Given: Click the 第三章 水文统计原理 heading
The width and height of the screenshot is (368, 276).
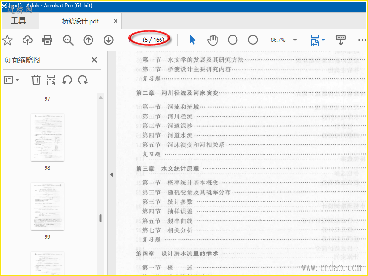Looking at the screenshot, I should [x=167, y=168].
